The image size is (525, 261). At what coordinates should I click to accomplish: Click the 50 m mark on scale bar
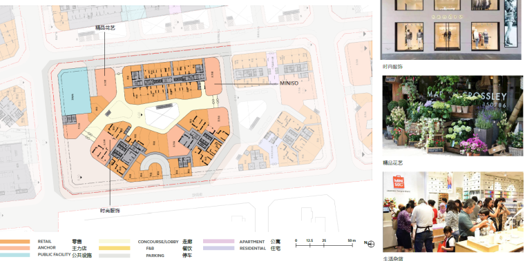coord(352,240)
